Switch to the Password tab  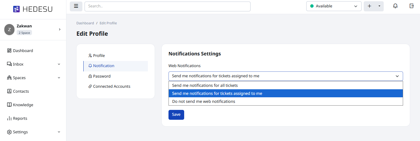coord(101,76)
